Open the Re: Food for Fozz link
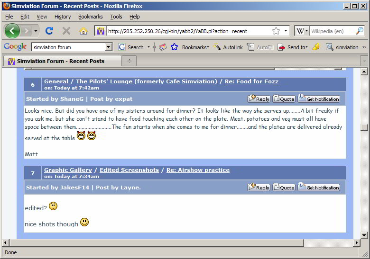The width and height of the screenshot is (370, 259). tap(251, 81)
